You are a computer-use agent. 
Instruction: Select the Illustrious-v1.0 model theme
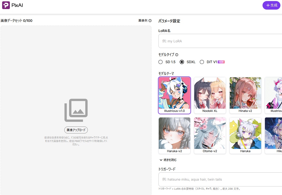pos(174,95)
